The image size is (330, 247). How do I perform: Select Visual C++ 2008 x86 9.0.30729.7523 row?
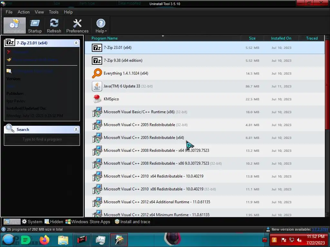tap(205, 163)
